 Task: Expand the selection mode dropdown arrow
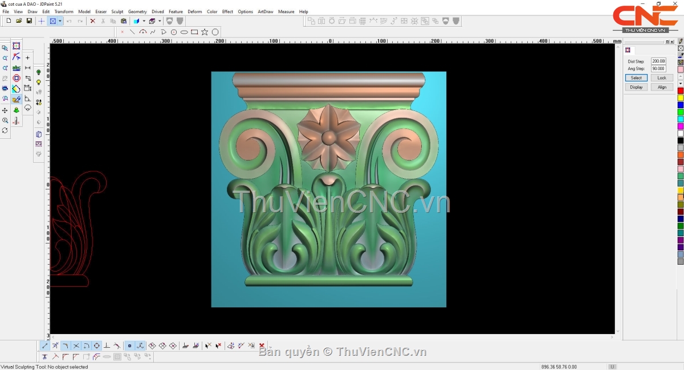(x=60, y=21)
